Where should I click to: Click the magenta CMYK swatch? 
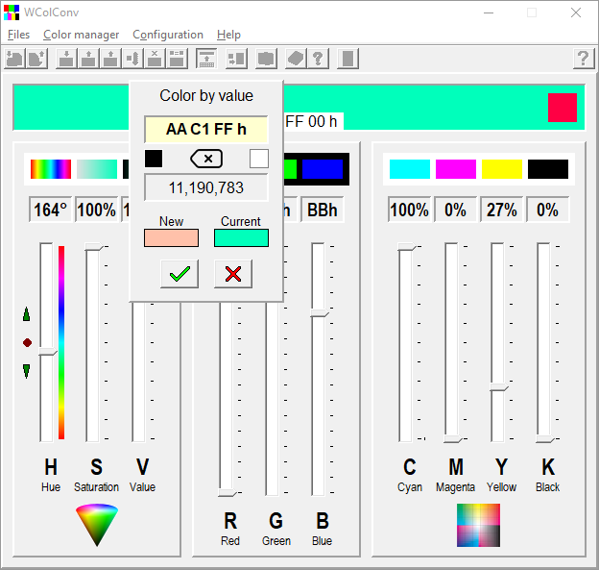click(456, 169)
